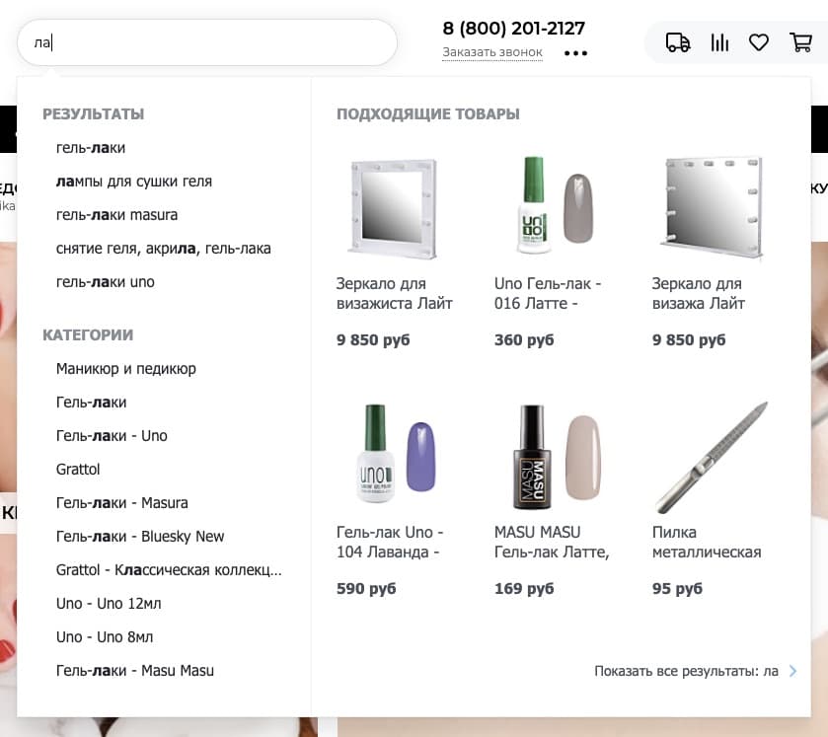The height and width of the screenshot is (737, 828).
Task: Open Grattol category
Action: click(78, 470)
